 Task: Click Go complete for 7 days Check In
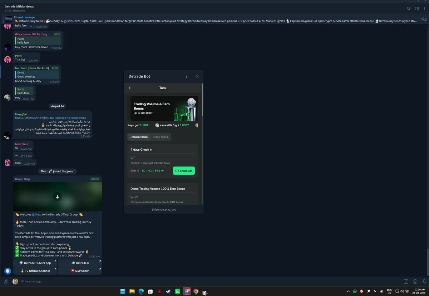(x=184, y=171)
